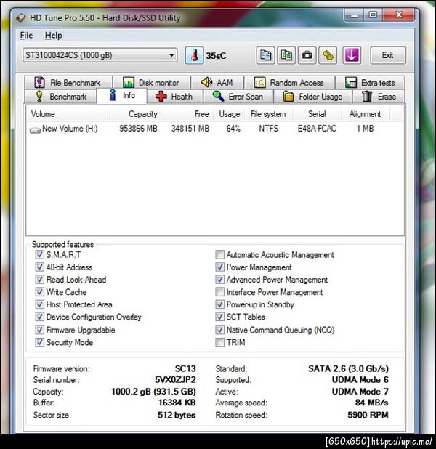This screenshot has width=436, height=449.
Task: Click the Usage column header
Action: [229, 114]
